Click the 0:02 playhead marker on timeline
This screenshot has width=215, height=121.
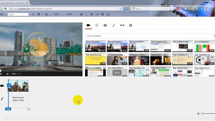8,109
